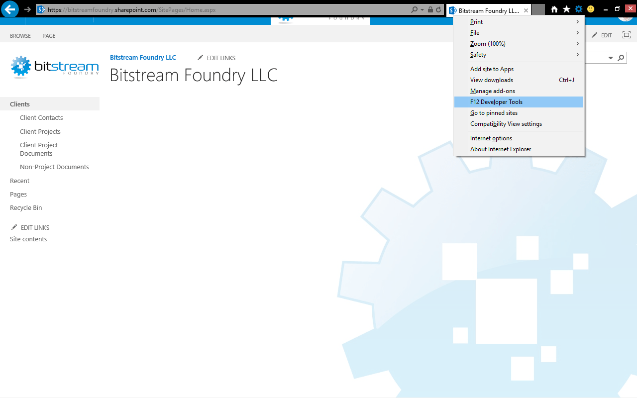Click the search magnifier in the address bar
Image resolution: width=637 pixels, height=398 pixels.
tap(414, 9)
